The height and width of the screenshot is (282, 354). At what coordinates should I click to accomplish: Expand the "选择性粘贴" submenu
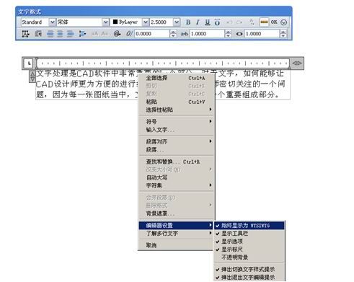177,110
